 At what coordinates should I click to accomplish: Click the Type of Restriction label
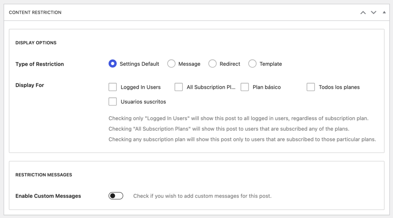(40, 64)
